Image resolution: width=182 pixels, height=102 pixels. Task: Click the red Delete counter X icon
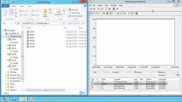tap(107, 13)
